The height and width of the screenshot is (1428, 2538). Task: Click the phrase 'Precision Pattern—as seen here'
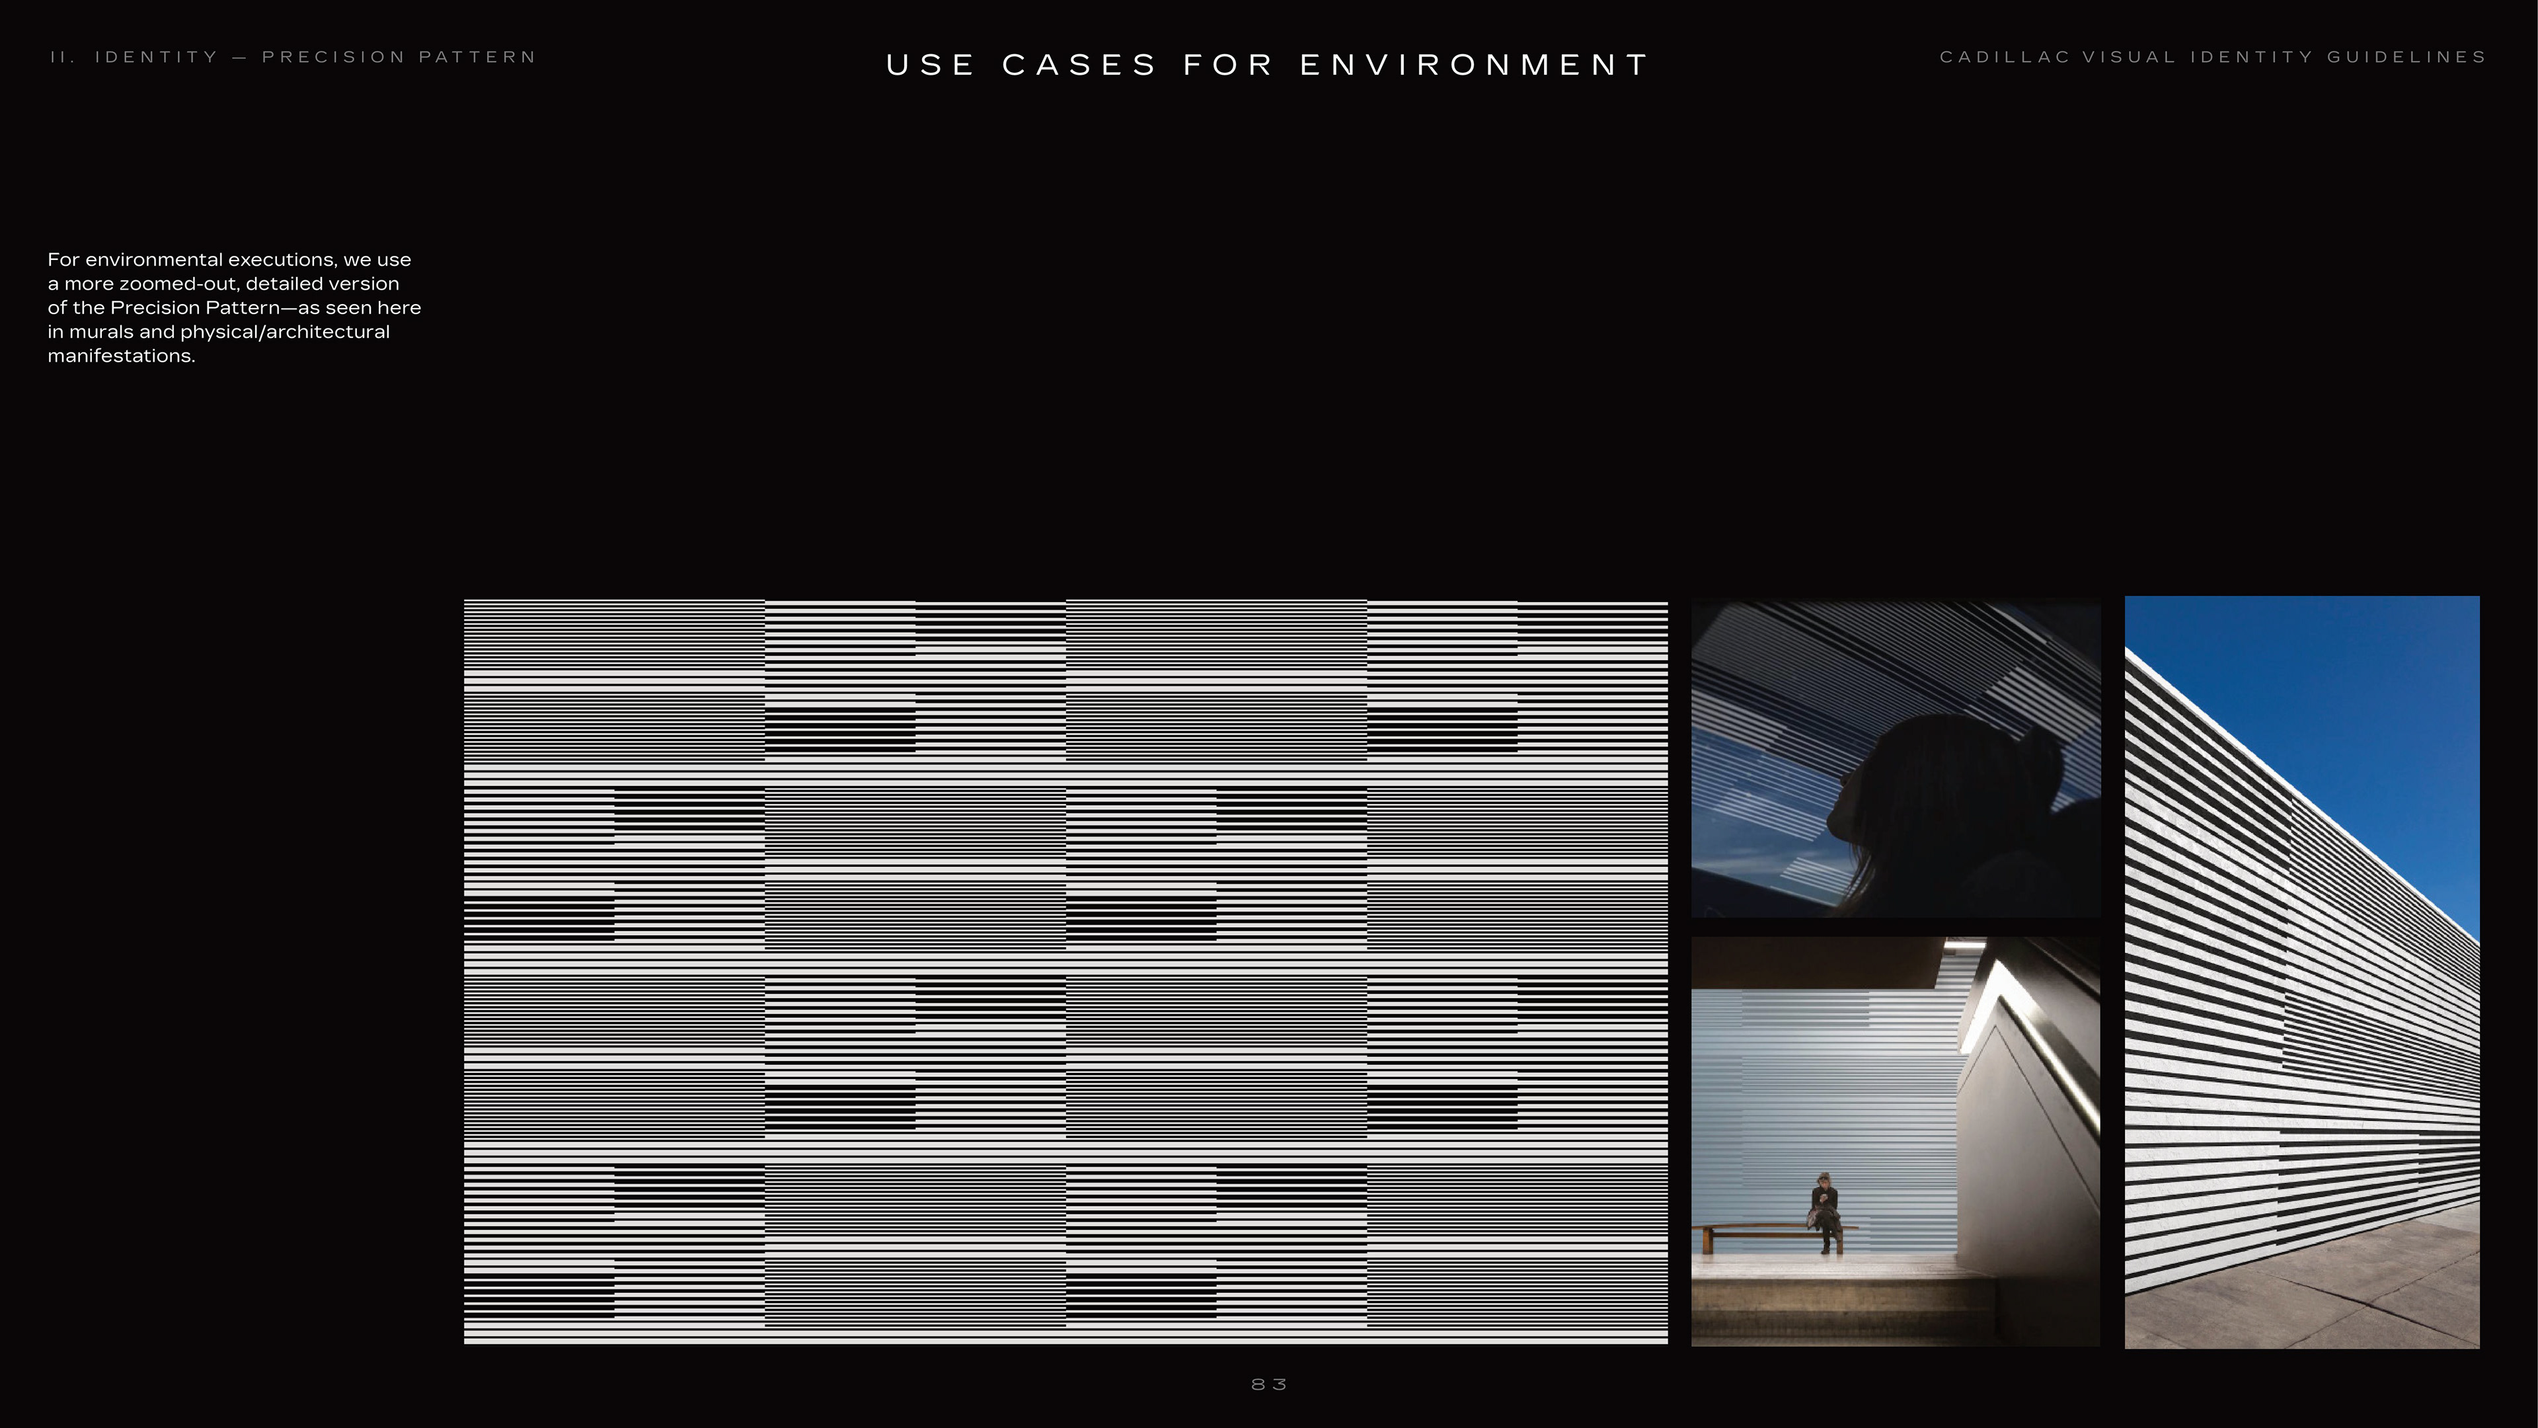click(x=266, y=307)
